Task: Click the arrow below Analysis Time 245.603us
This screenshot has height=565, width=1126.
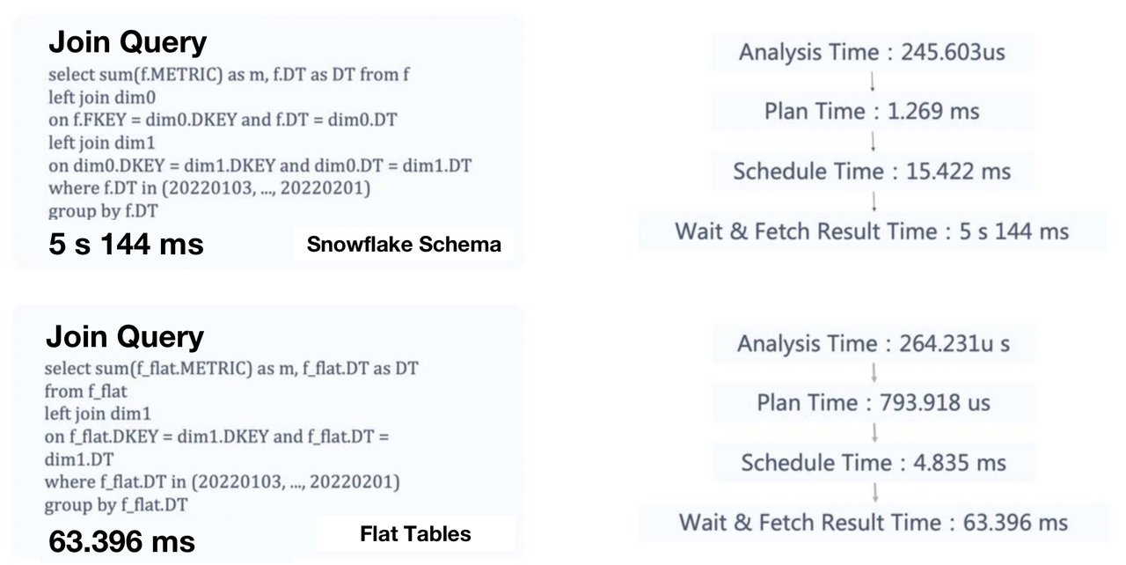Action: [x=871, y=82]
